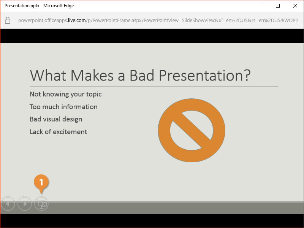Image resolution: width=304 pixels, height=228 pixels.
Task: Click the black letterbox bar above slide
Action: pos(152,36)
